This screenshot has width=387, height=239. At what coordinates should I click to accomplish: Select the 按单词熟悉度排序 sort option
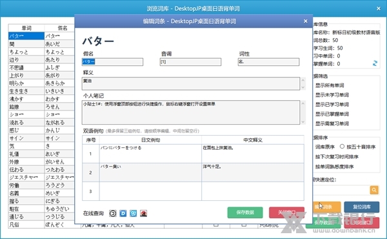coord(334,167)
